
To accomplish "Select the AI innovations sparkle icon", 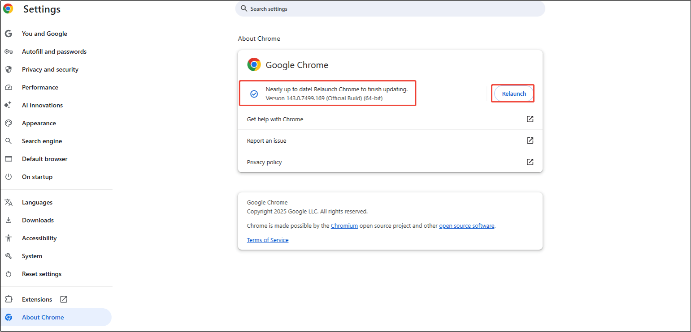I will (9, 105).
